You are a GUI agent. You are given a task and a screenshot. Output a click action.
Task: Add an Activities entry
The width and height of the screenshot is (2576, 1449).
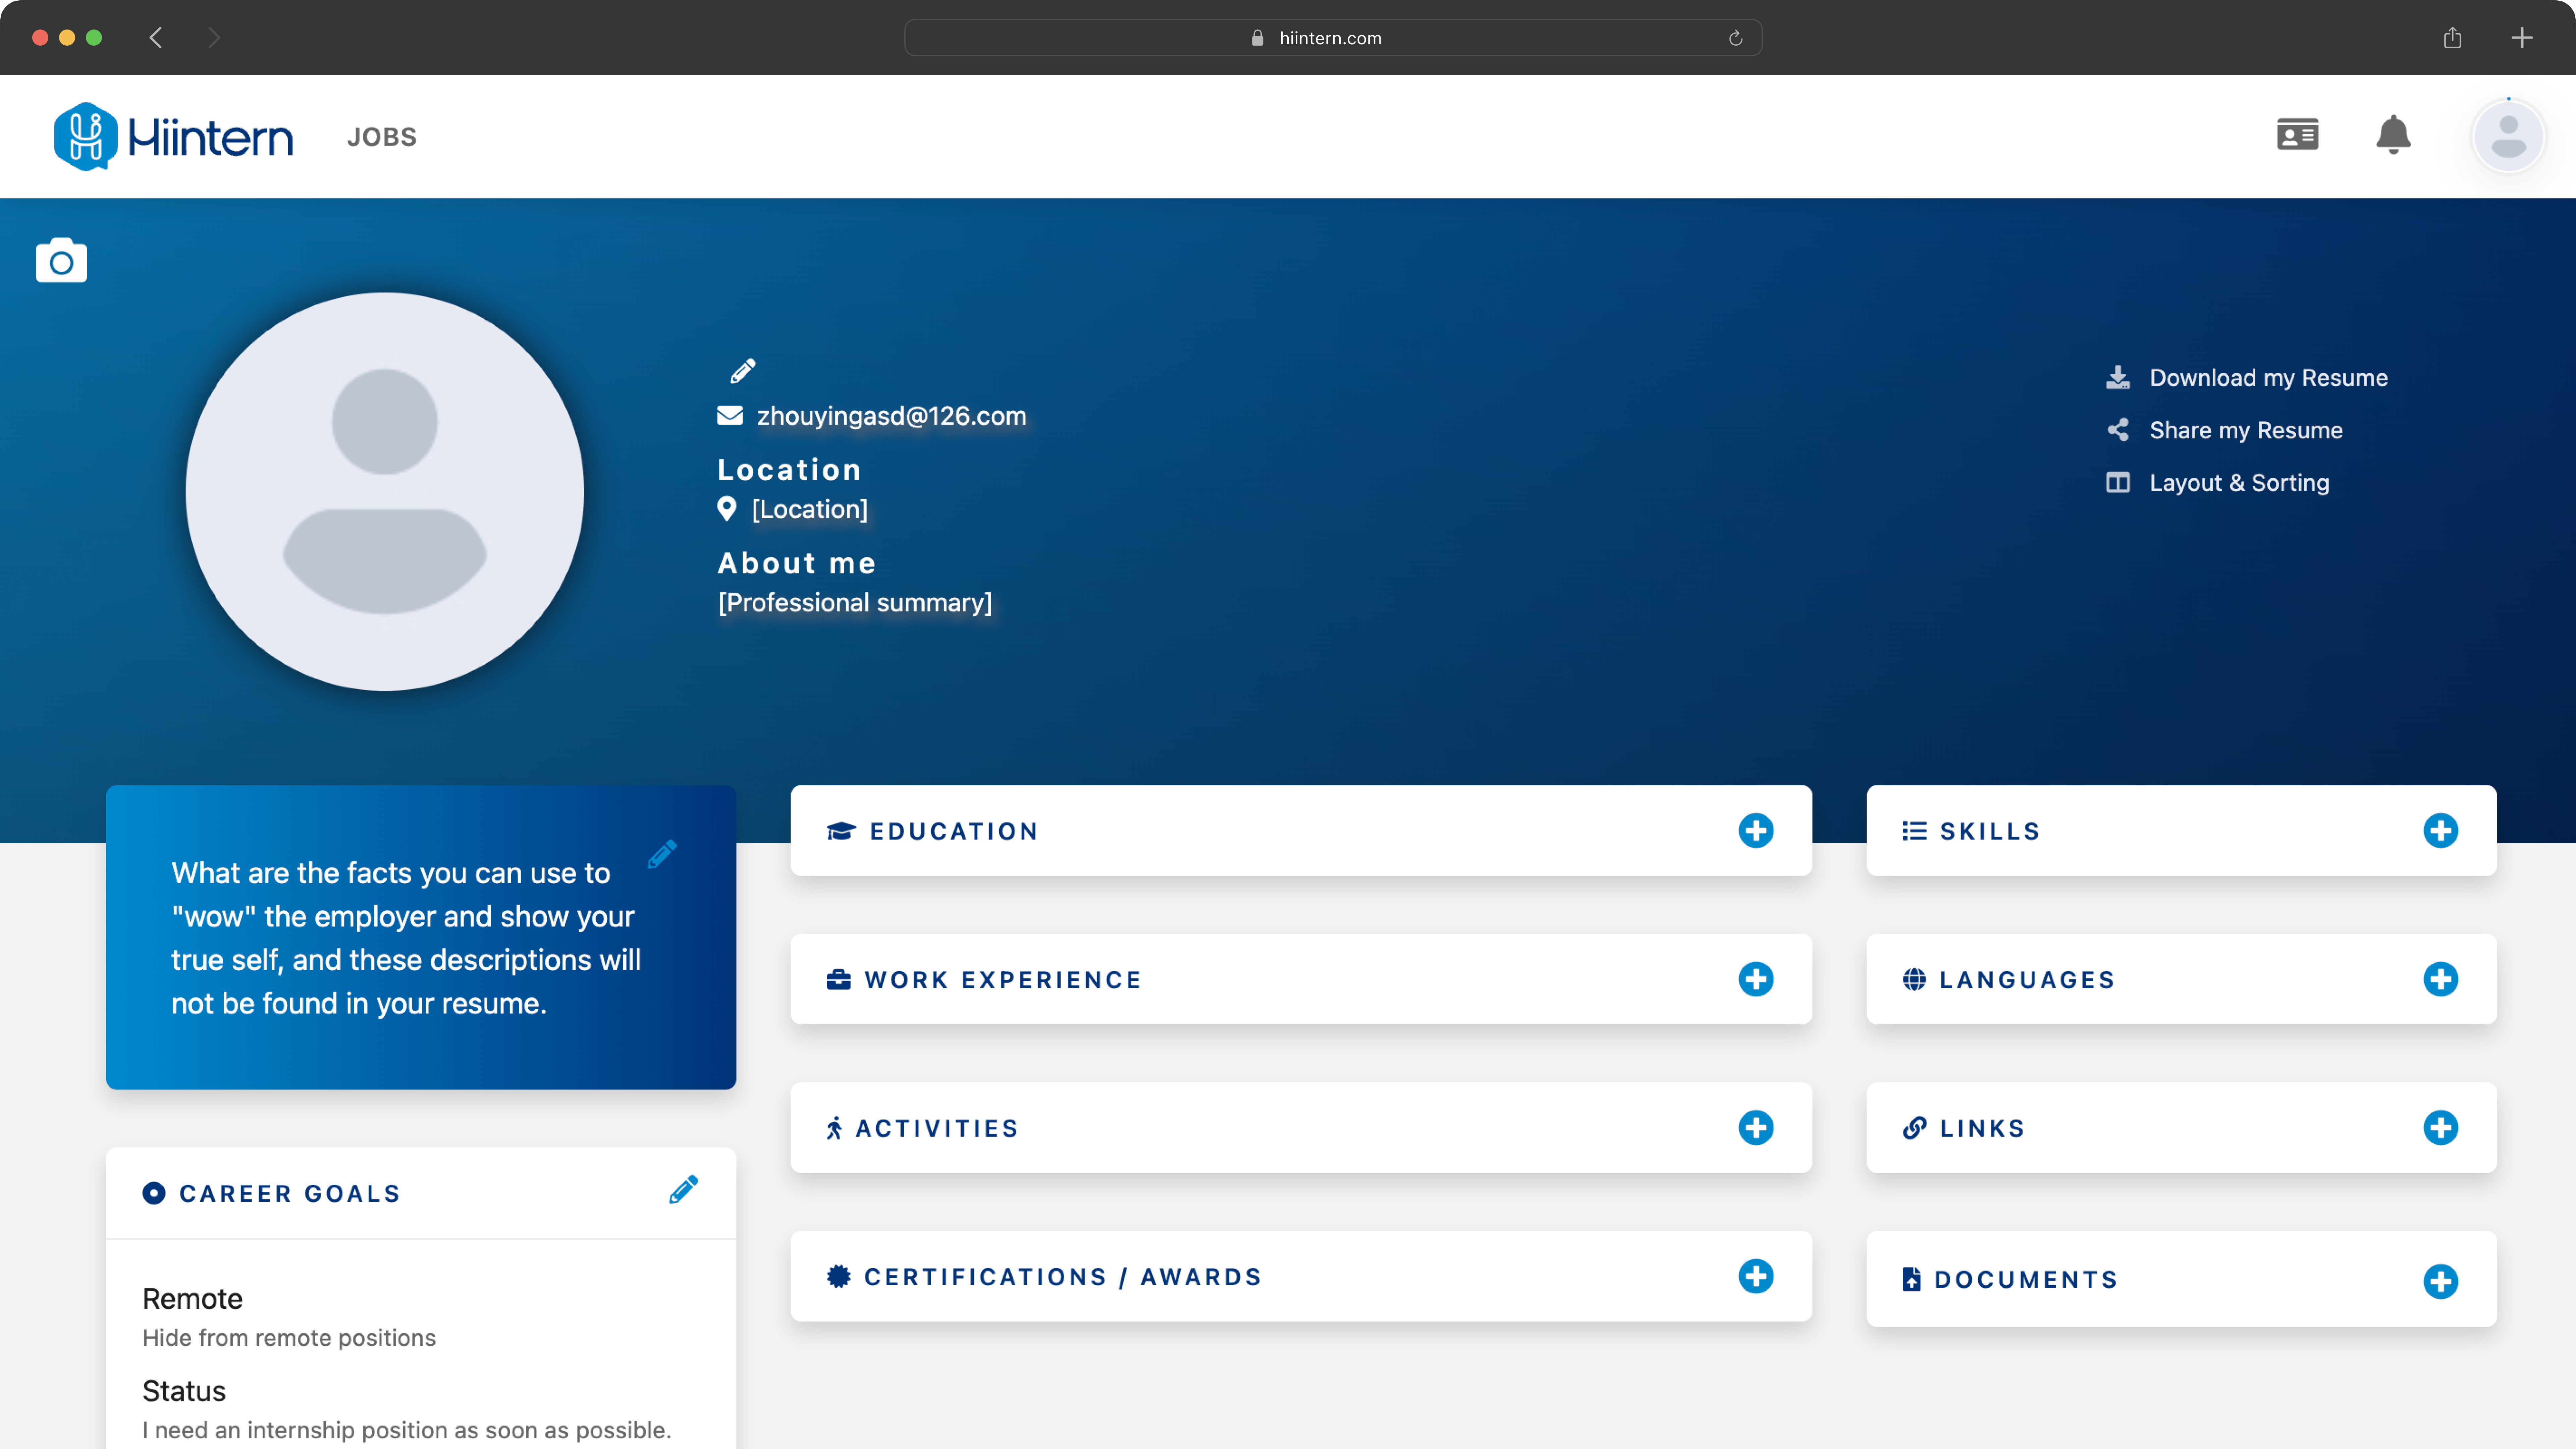click(x=1756, y=1128)
